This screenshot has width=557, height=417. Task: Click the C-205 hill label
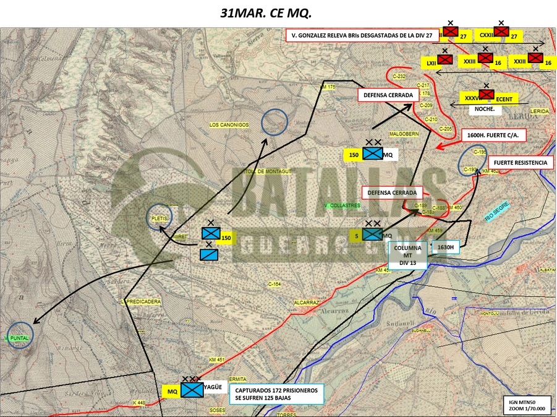(x=446, y=128)
